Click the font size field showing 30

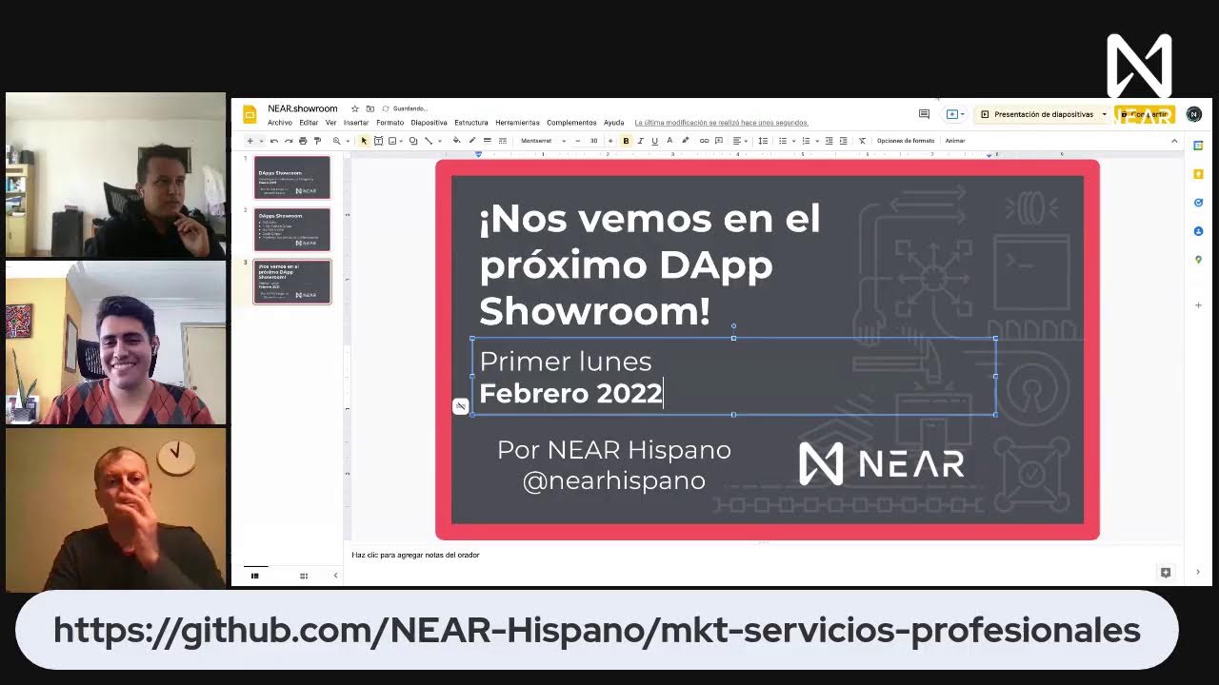pyautogui.click(x=593, y=141)
